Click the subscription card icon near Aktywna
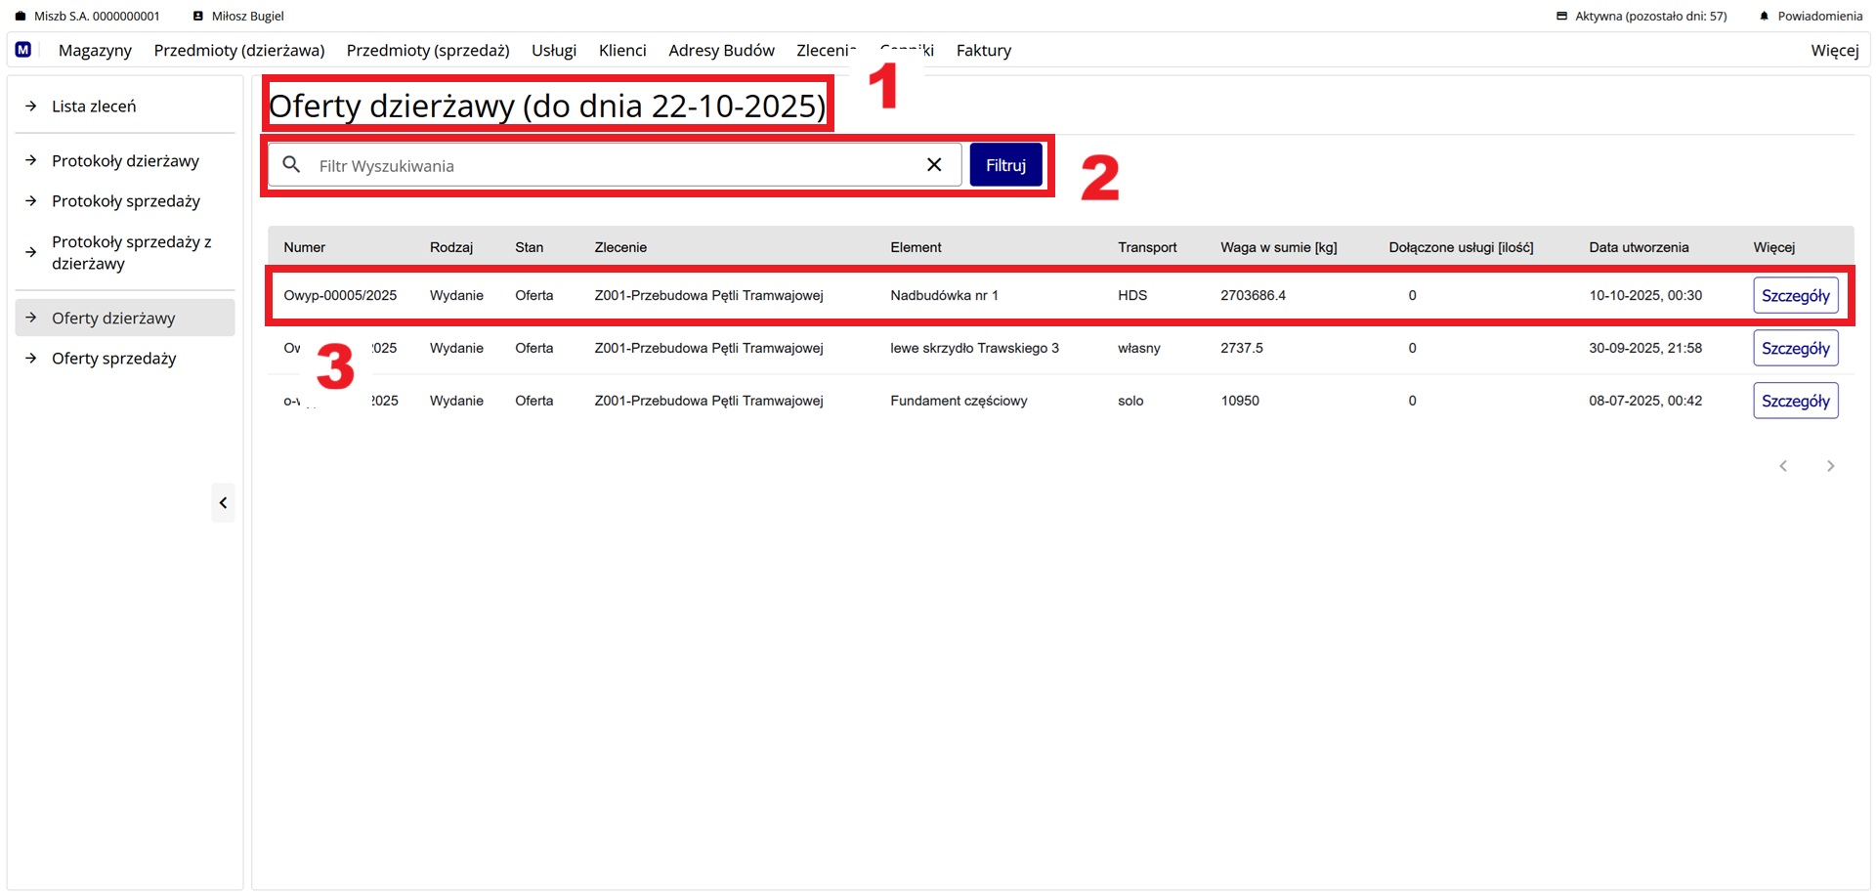This screenshot has height=895, width=1876. click(1561, 17)
